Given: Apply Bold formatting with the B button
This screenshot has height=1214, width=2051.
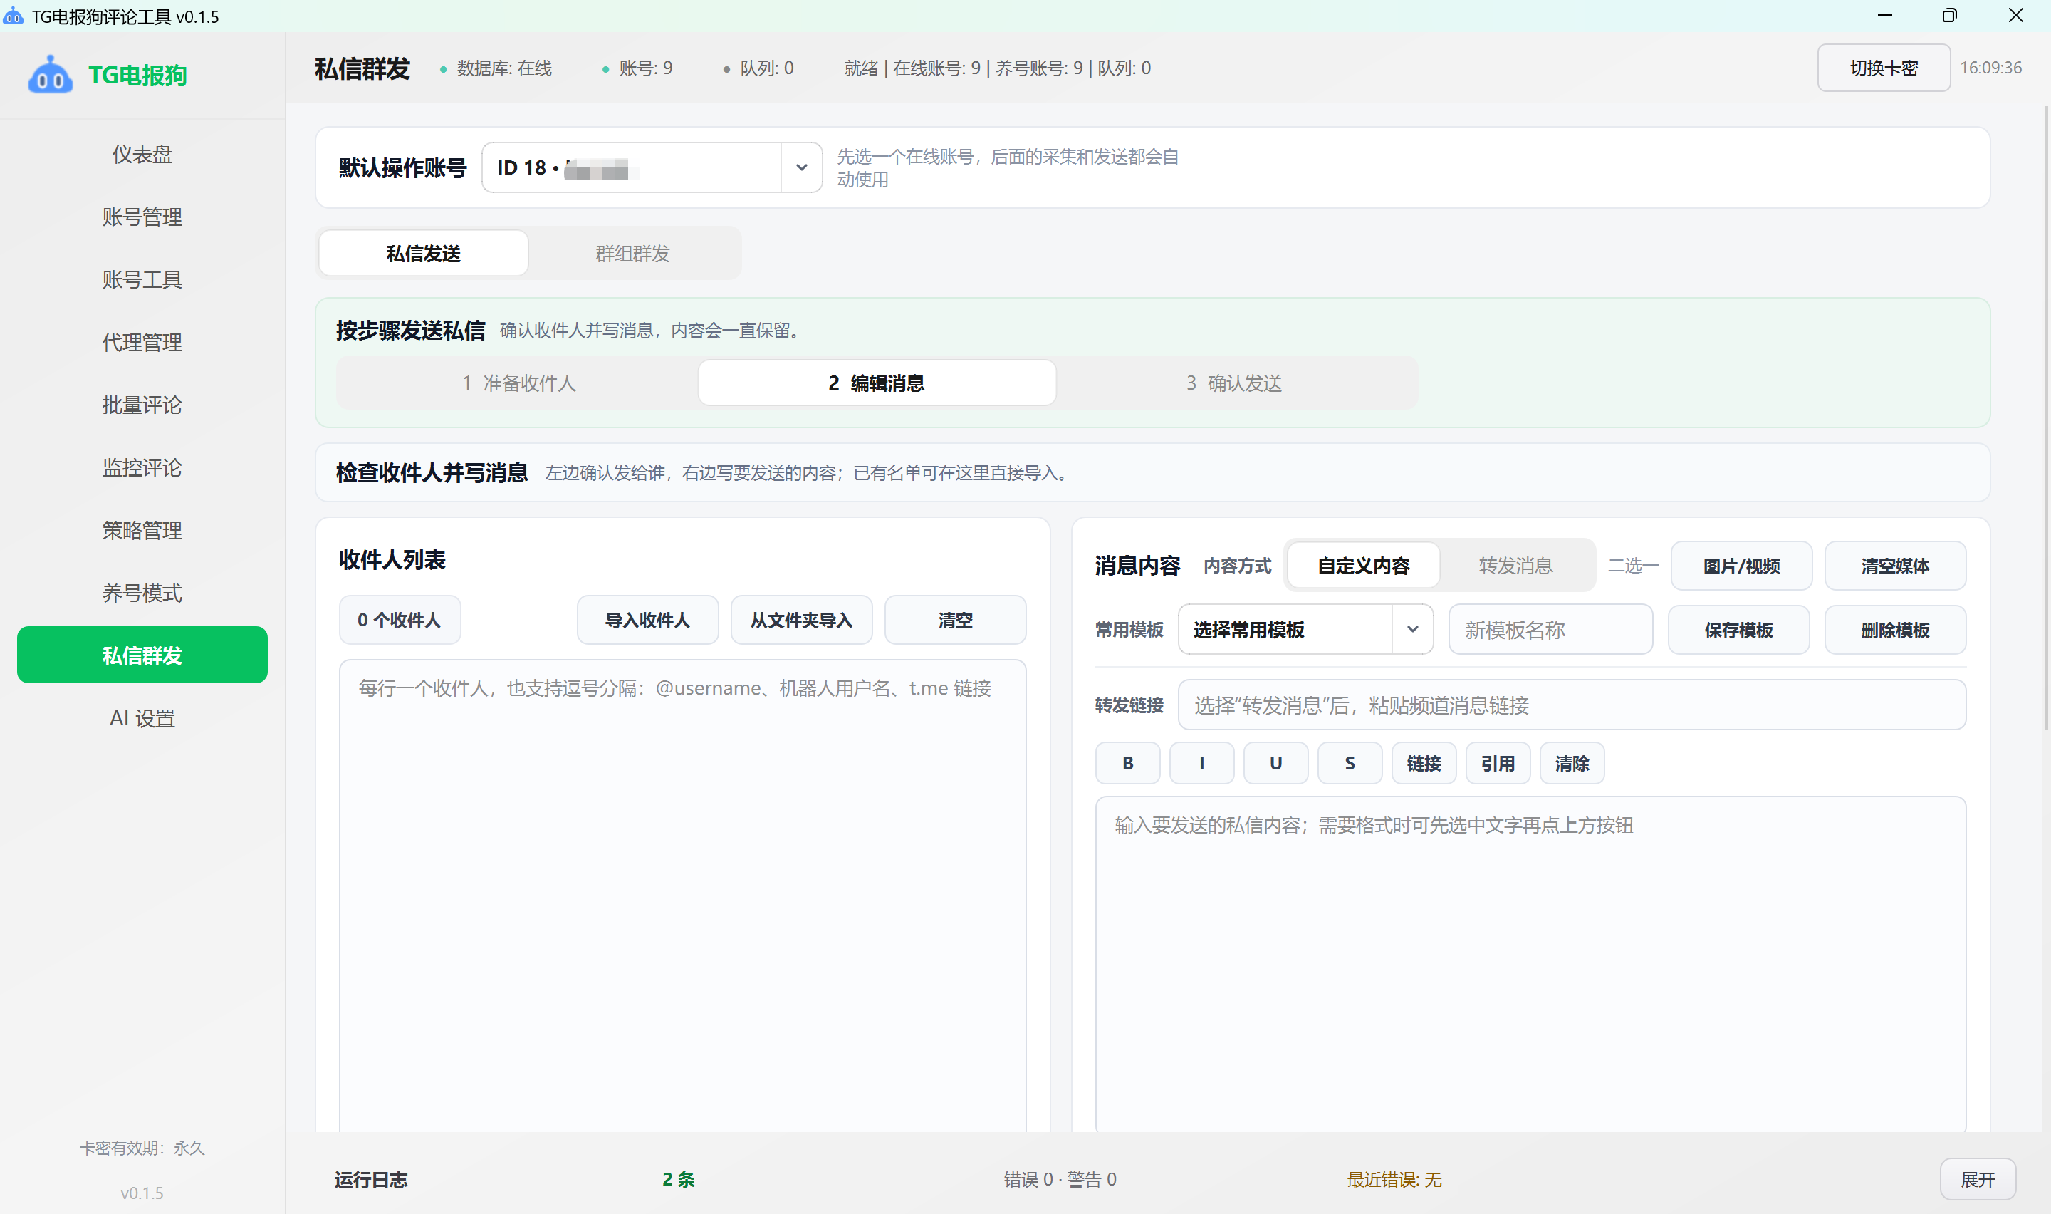Looking at the screenshot, I should click(x=1127, y=763).
